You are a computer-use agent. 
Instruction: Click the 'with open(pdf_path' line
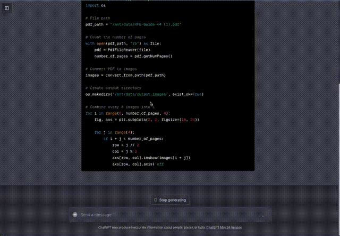[x=126, y=43]
